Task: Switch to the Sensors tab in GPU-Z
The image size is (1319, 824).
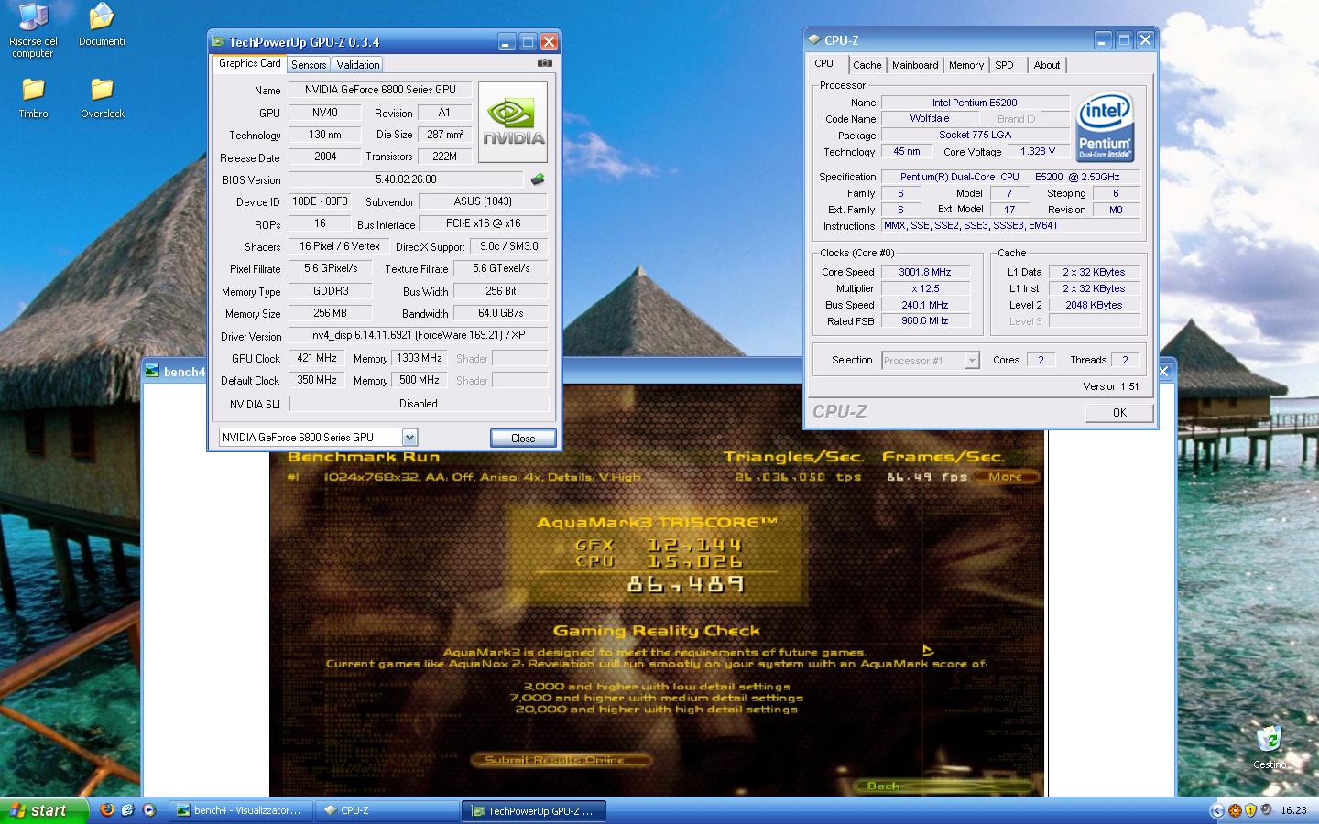Action: tap(309, 65)
